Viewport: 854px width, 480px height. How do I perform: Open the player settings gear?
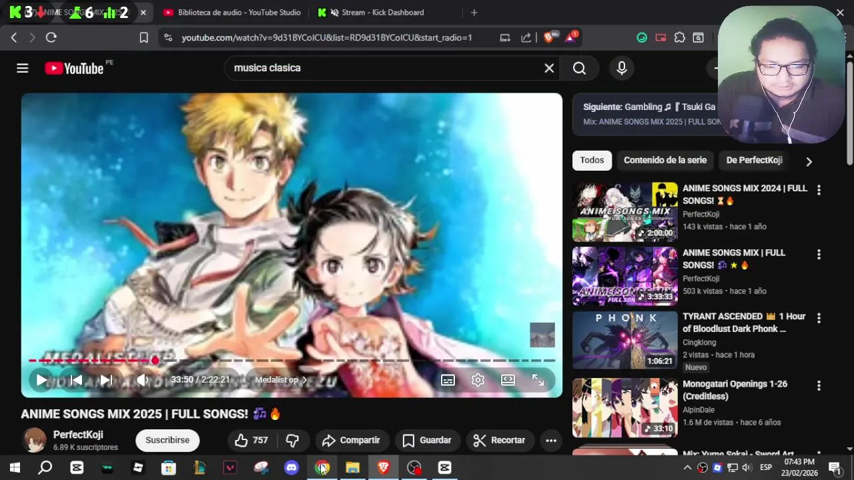pos(478,380)
